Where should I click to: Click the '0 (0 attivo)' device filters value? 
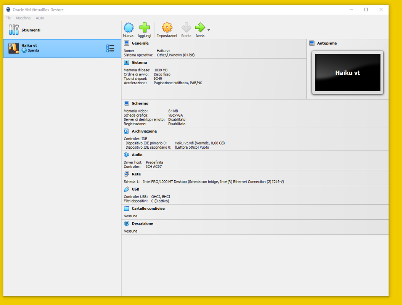coord(160,201)
